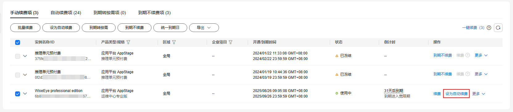Click 设为自动续费 link in WiseEye row
Screen dimensions: 513x112
click(x=457, y=94)
